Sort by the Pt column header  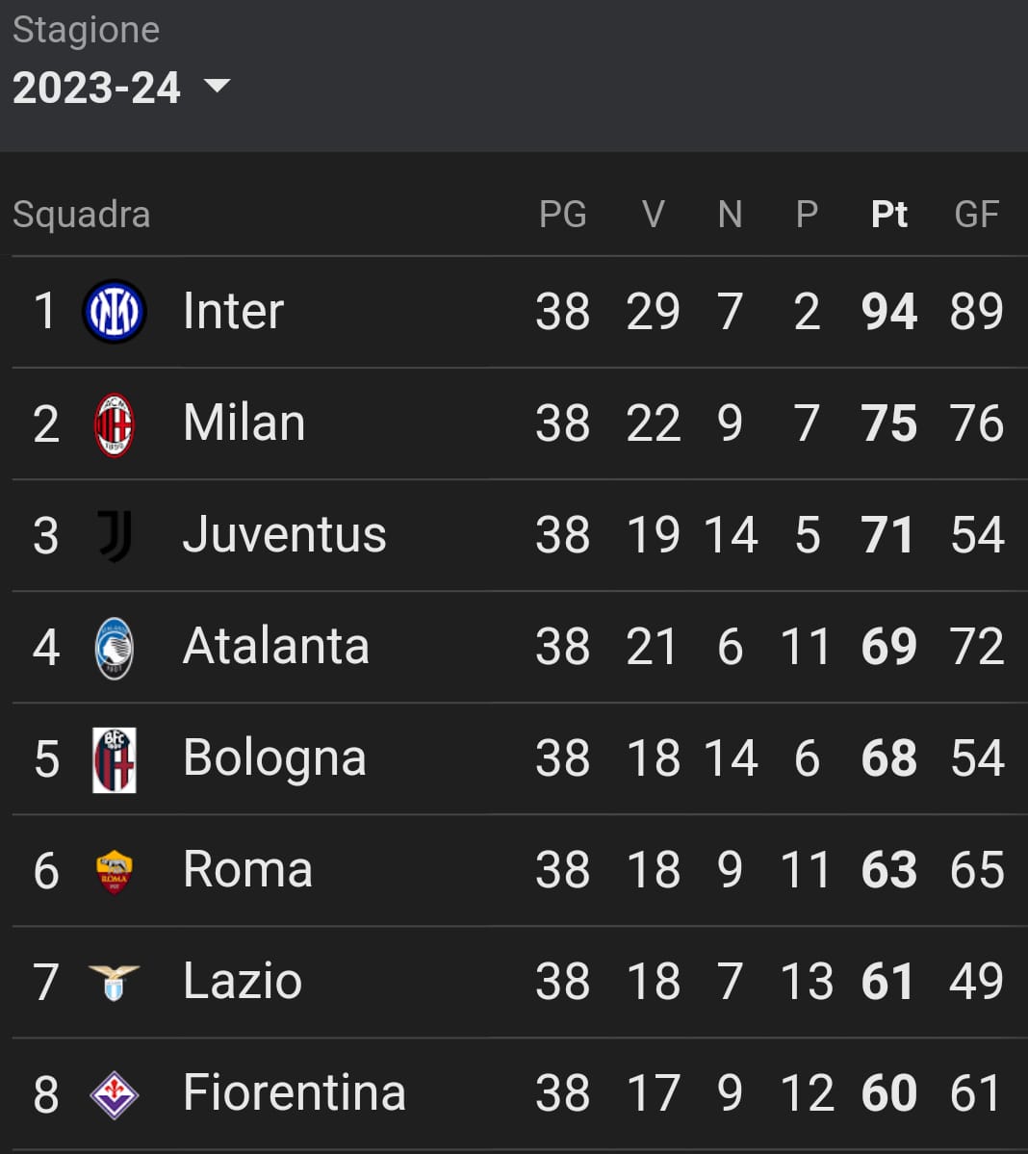(x=889, y=215)
